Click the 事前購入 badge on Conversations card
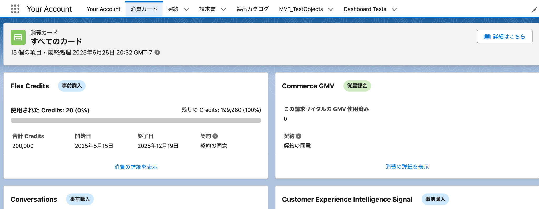Viewport: 539px width, 209px height. [80, 199]
